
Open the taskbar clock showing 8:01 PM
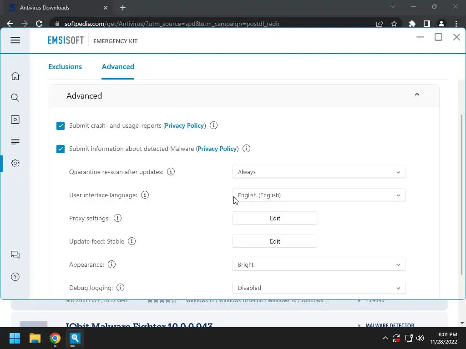(x=444, y=338)
